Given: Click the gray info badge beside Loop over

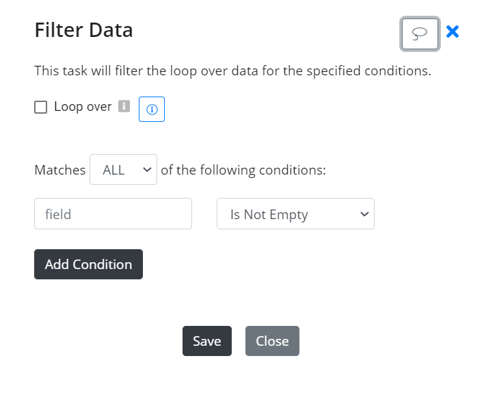Looking at the screenshot, I should 124,106.
